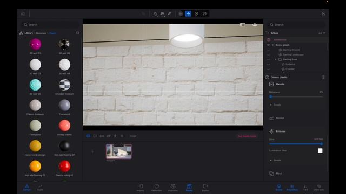Open the Luminance filter white color swatch
This screenshot has height=194, width=346.
[320, 151]
